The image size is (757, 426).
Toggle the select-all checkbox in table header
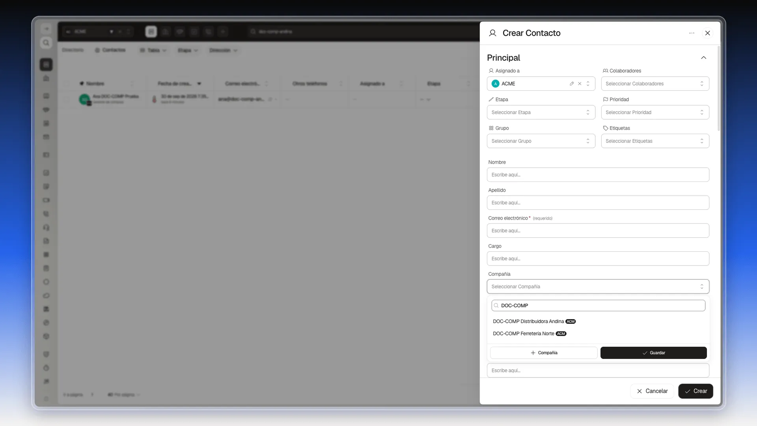point(66,84)
